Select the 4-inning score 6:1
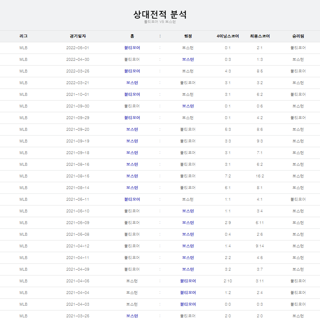The width and height of the screenshot is (320, 321). coord(228,188)
